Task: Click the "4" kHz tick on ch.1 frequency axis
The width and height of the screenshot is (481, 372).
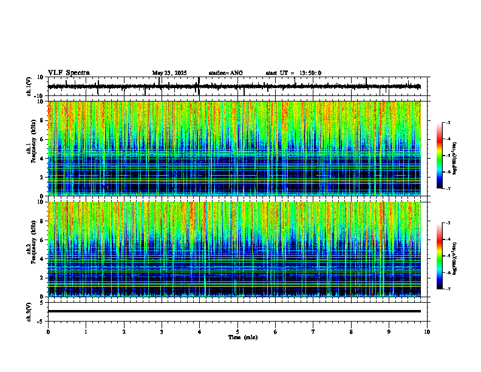Action: (x=43, y=159)
